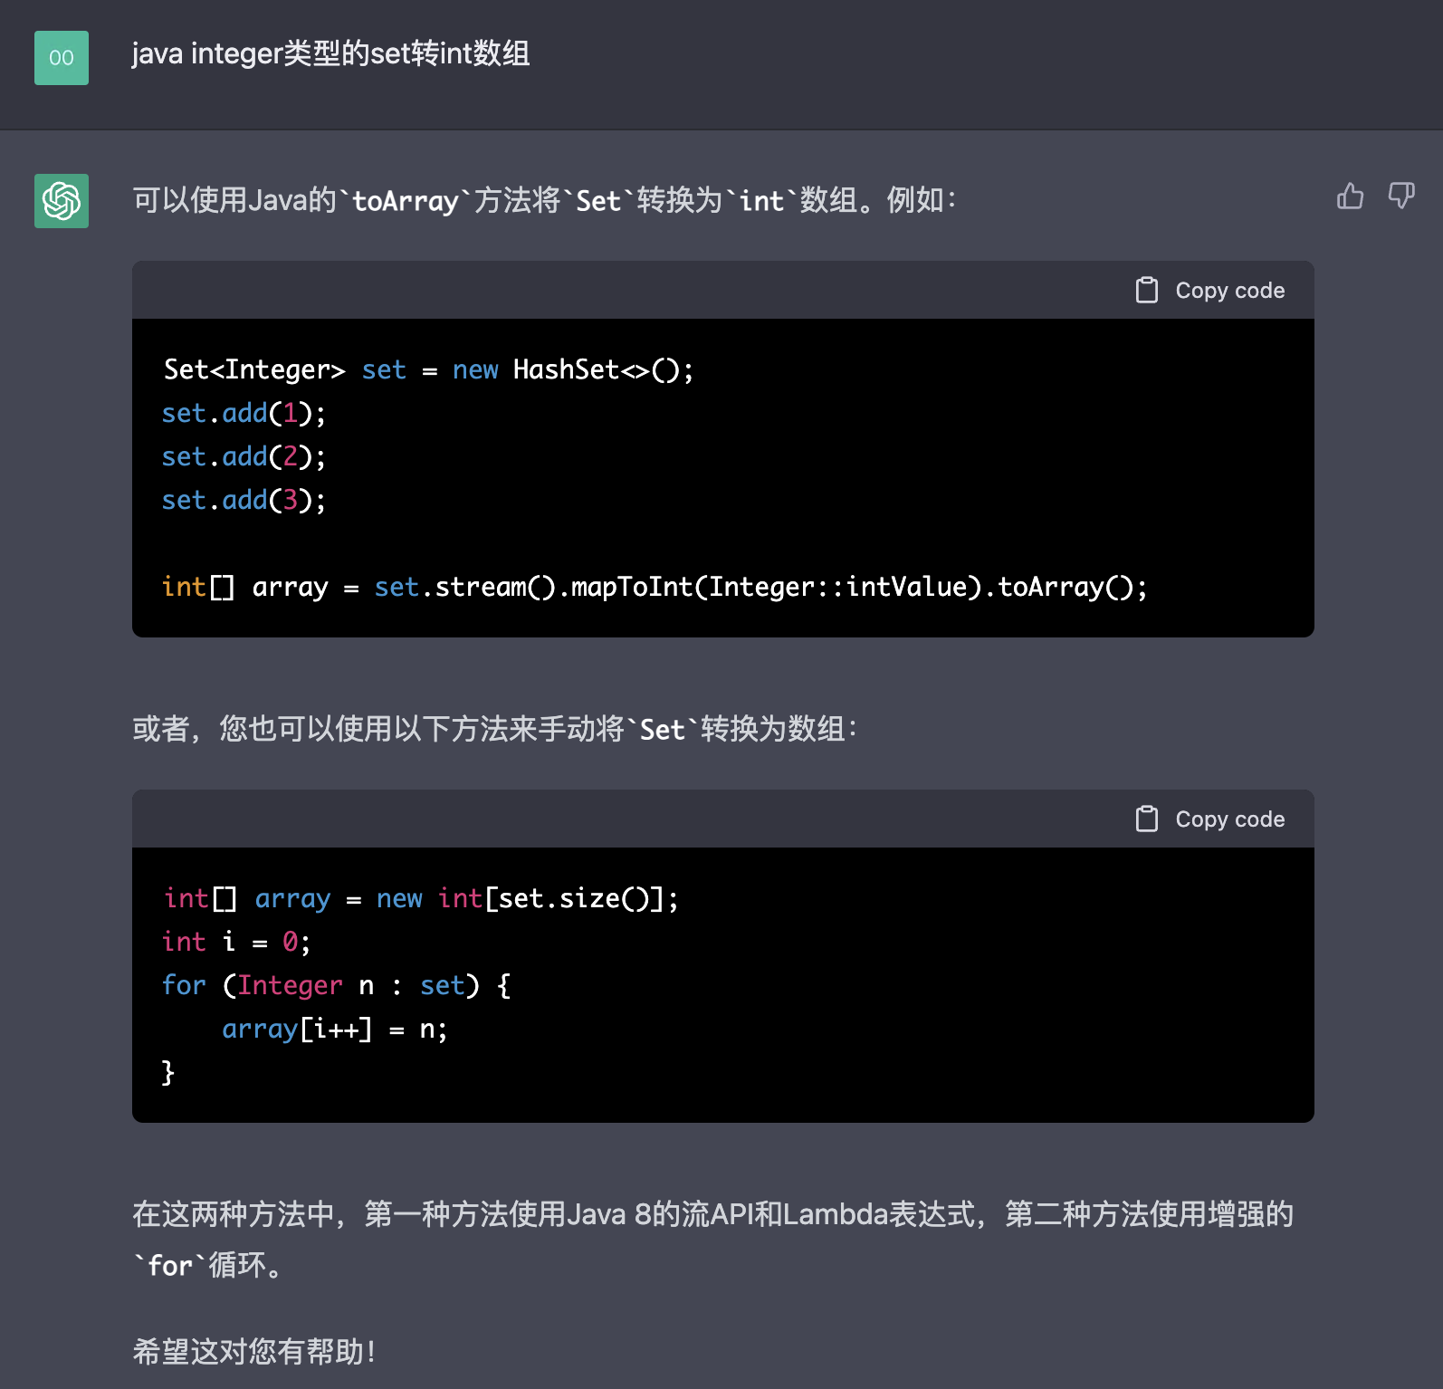
Task: Click the inline code word 'for' before 循环
Action: tap(170, 1265)
